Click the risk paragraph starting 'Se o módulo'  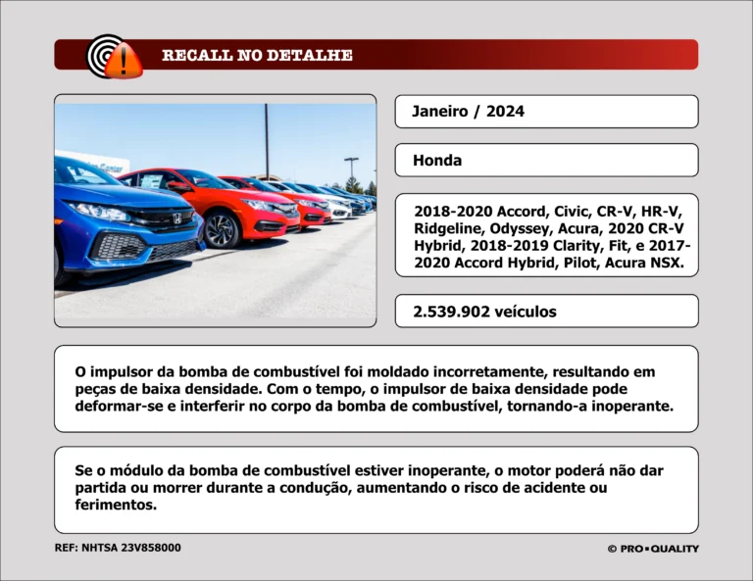[376, 488]
